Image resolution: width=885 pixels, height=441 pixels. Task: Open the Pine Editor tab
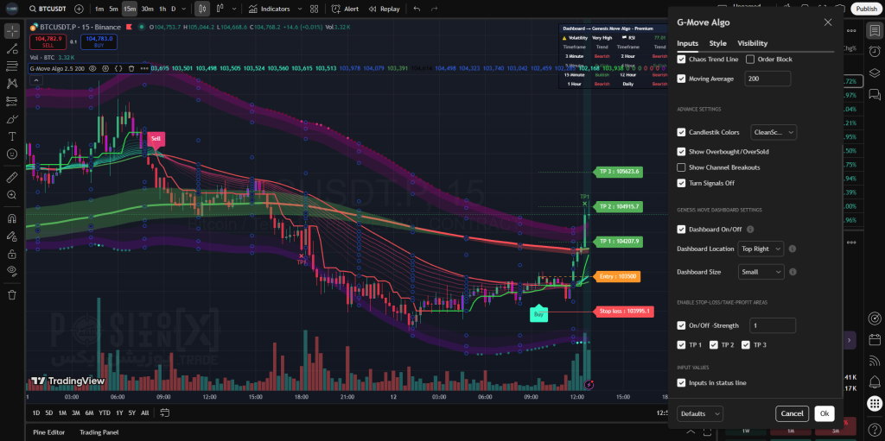pyautogui.click(x=48, y=432)
